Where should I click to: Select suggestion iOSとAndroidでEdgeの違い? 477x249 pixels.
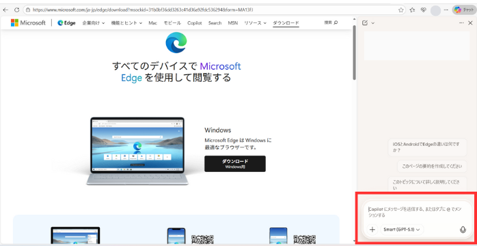coord(427,147)
